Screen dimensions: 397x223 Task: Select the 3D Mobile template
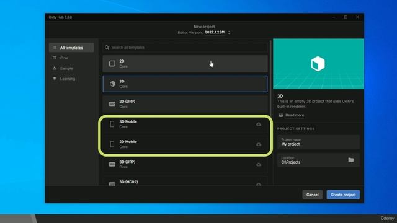[185, 124]
